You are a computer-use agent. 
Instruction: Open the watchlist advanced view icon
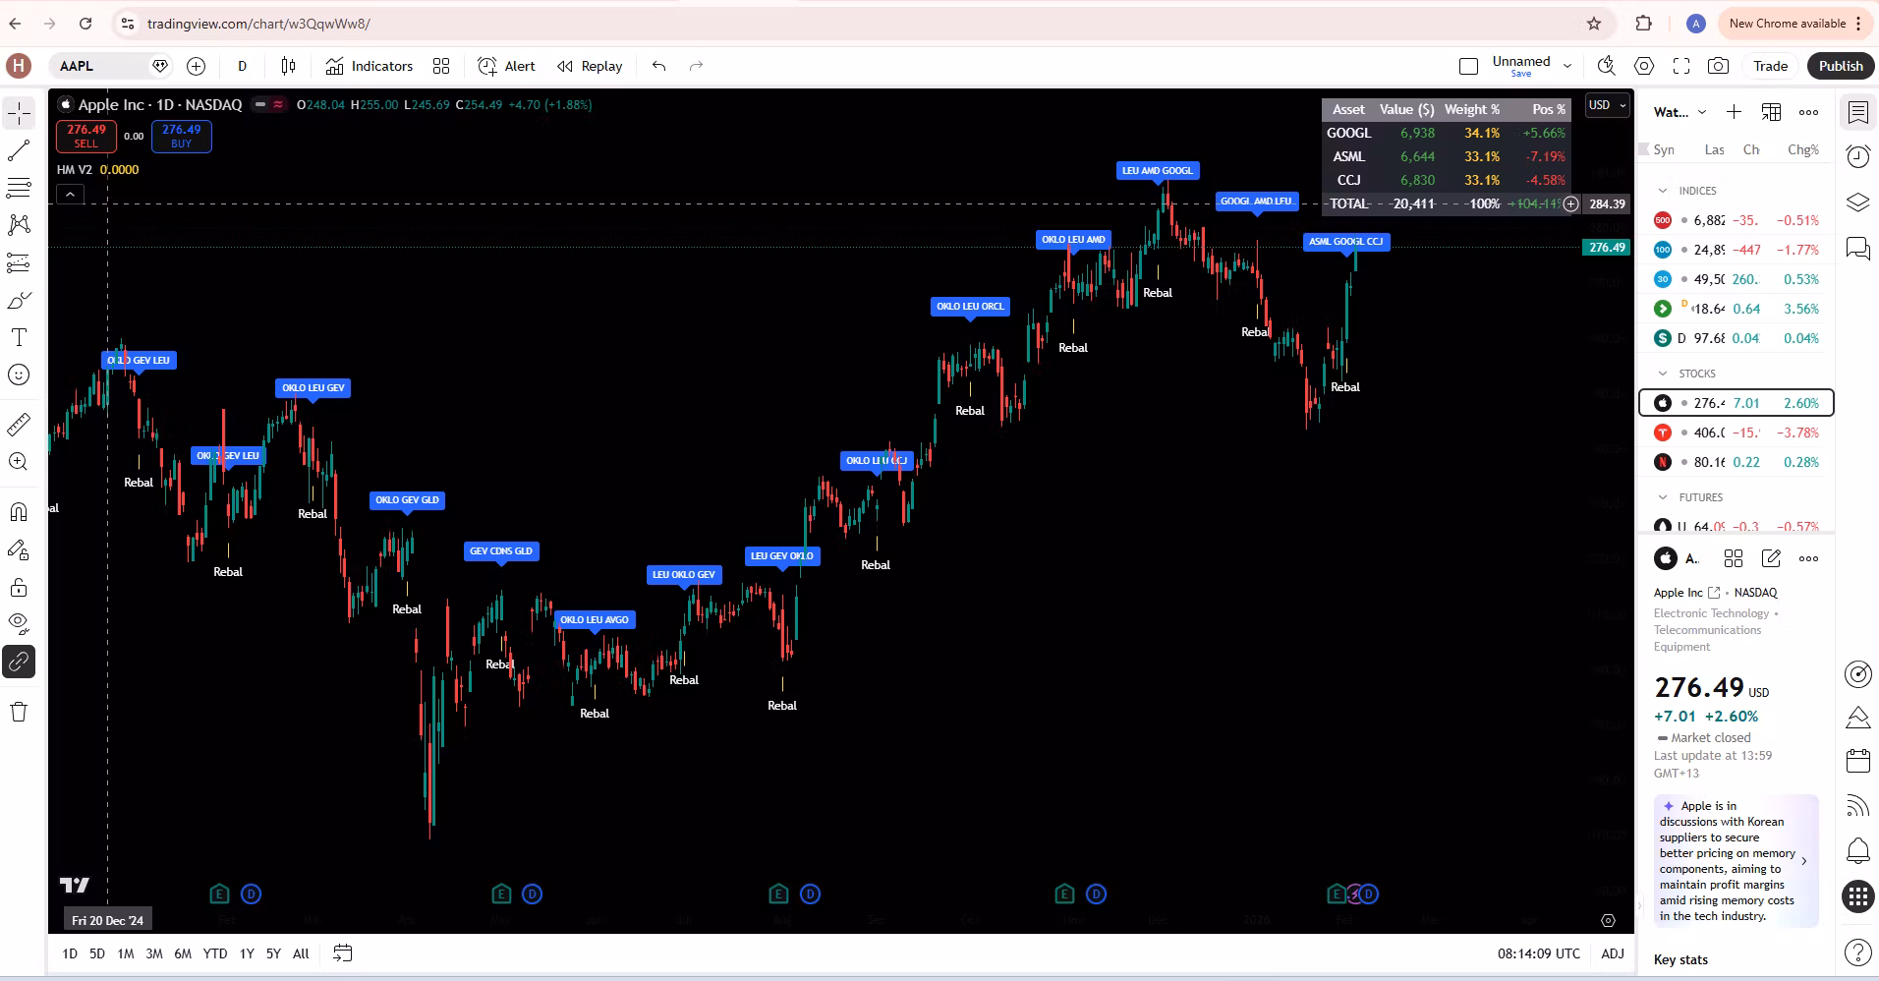pos(1772,112)
